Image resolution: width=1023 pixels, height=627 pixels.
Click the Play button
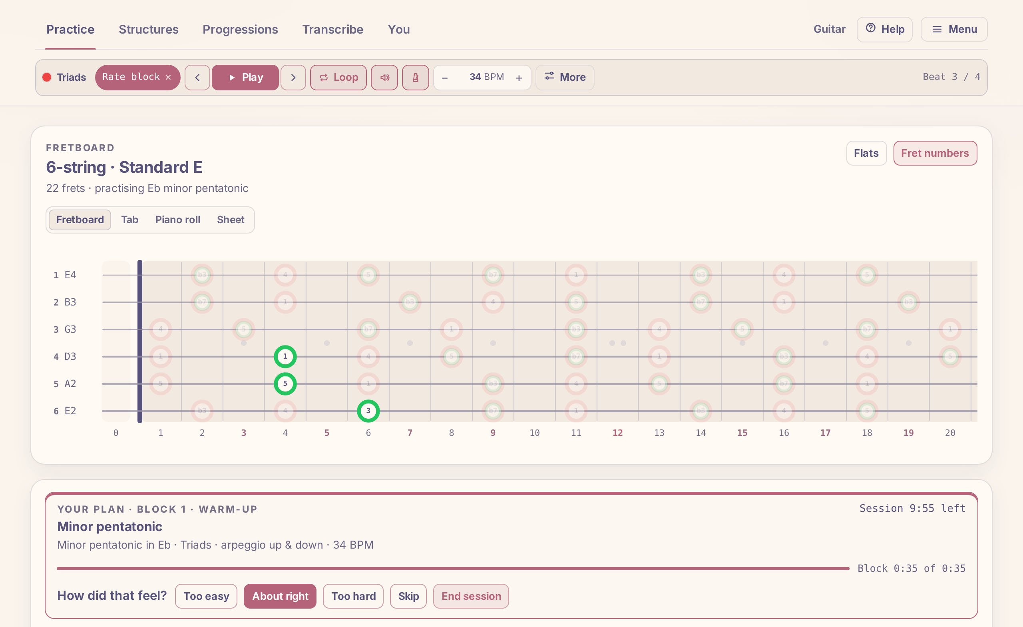[245, 77]
